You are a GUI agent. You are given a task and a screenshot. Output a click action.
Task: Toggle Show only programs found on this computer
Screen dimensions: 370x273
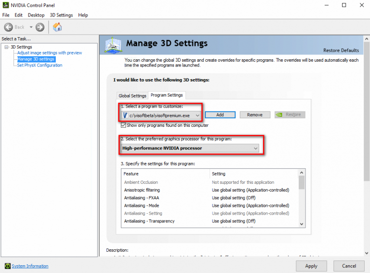(123, 125)
